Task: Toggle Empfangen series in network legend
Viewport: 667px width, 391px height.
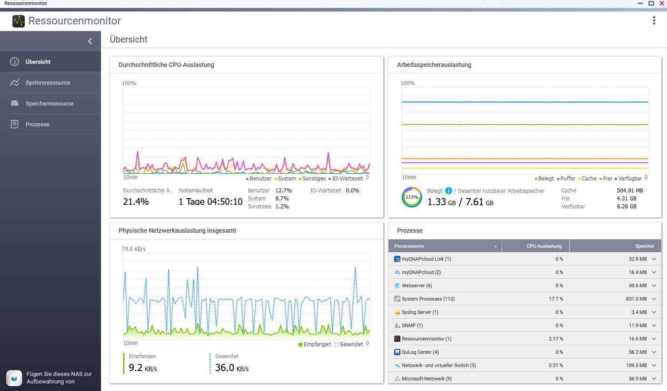Action: coord(315,344)
